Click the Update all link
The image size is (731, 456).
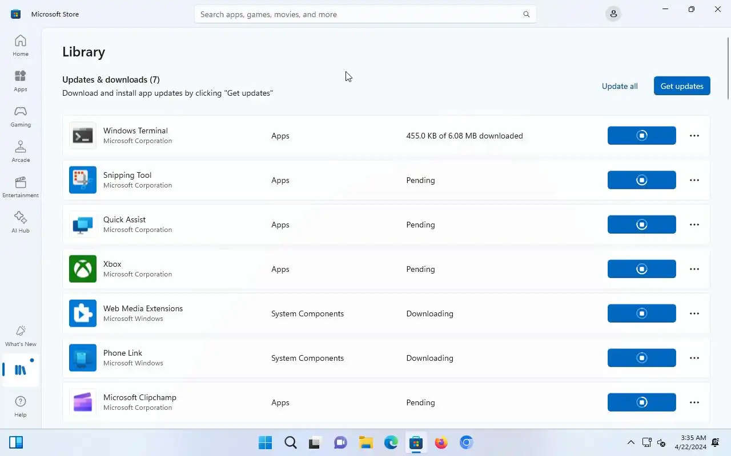pos(620,86)
